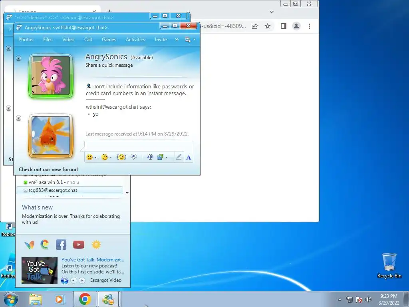Open the Activities menu item
The height and width of the screenshot is (307, 409).
click(135, 40)
